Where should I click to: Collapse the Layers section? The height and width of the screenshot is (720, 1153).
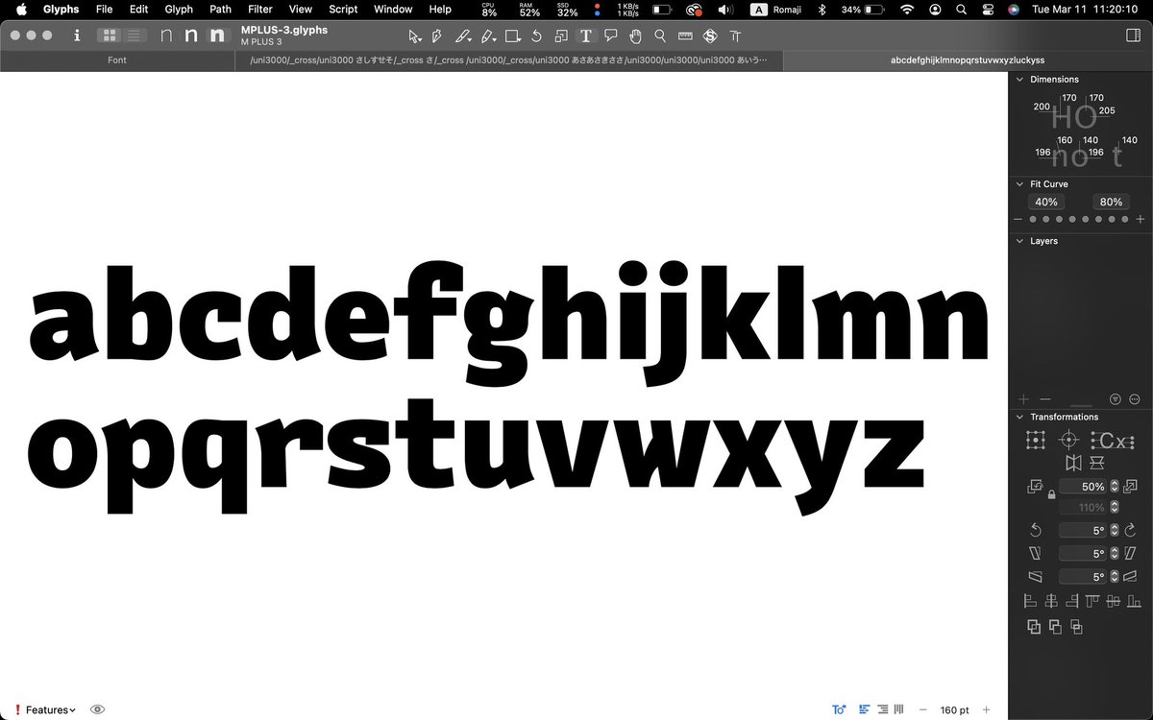1020,241
